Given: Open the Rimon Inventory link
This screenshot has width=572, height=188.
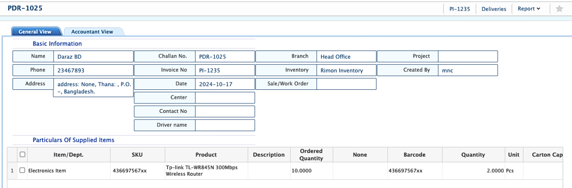Looking at the screenshot, I should pos(342,71).
